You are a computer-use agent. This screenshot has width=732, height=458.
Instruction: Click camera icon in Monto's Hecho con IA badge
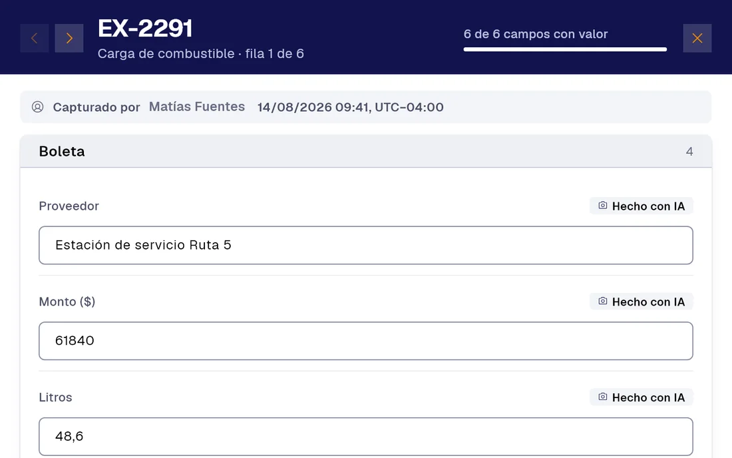click(603, 301)
